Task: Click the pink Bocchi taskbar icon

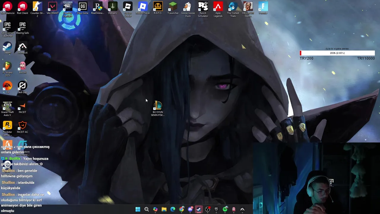Action: (234, 209)
